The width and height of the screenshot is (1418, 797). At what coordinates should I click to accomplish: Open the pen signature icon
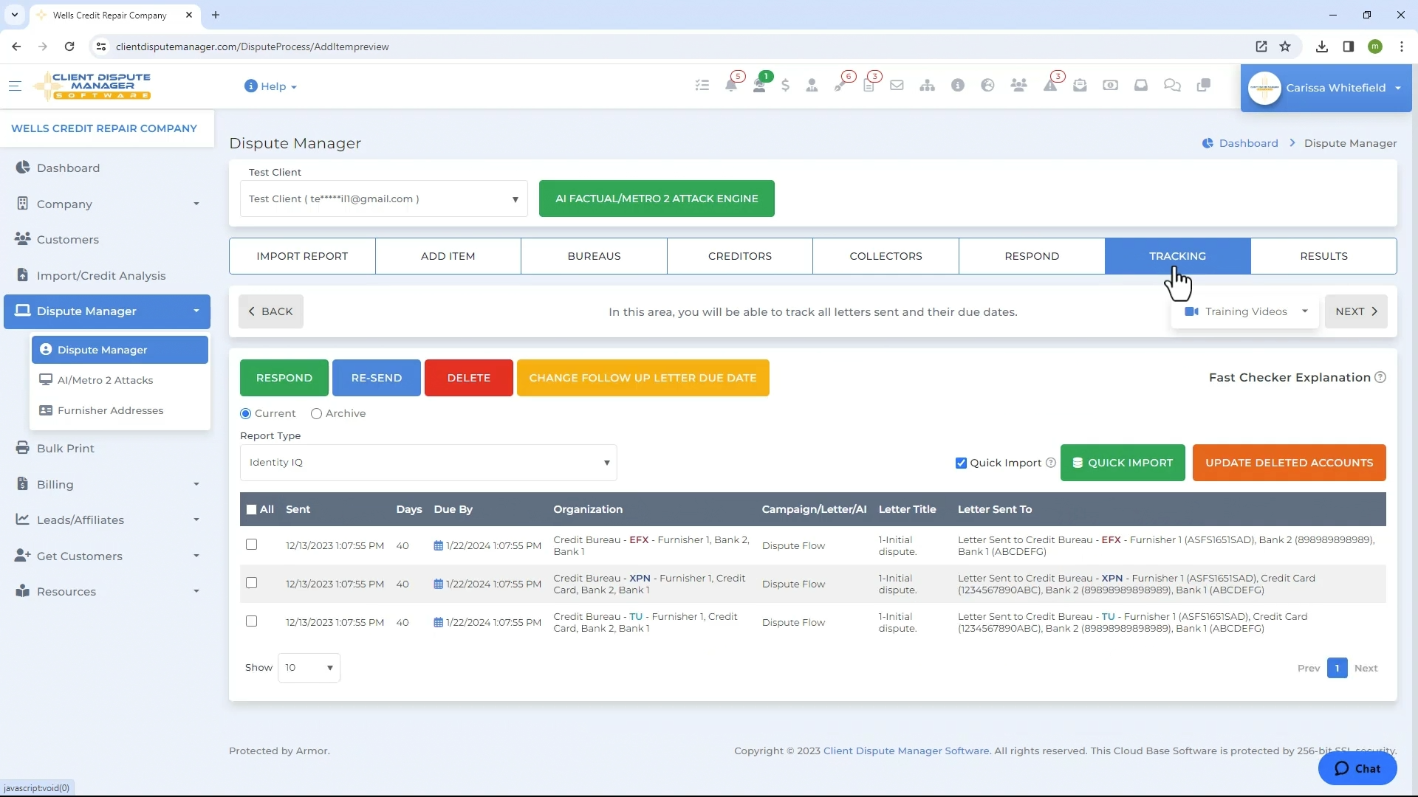coord(840,86)
